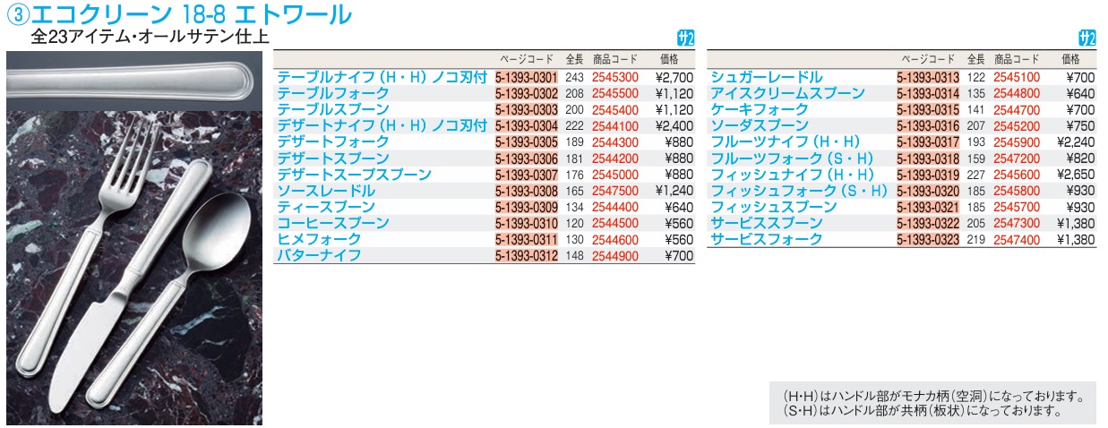The width and height of the screenshot is (1108, 428).
Task: Click the ¥2,400 price
Action: point(674,126)
